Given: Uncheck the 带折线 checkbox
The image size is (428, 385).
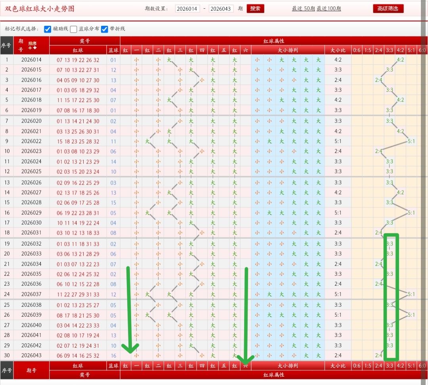Looking at the screenshot, I should 105,29.
